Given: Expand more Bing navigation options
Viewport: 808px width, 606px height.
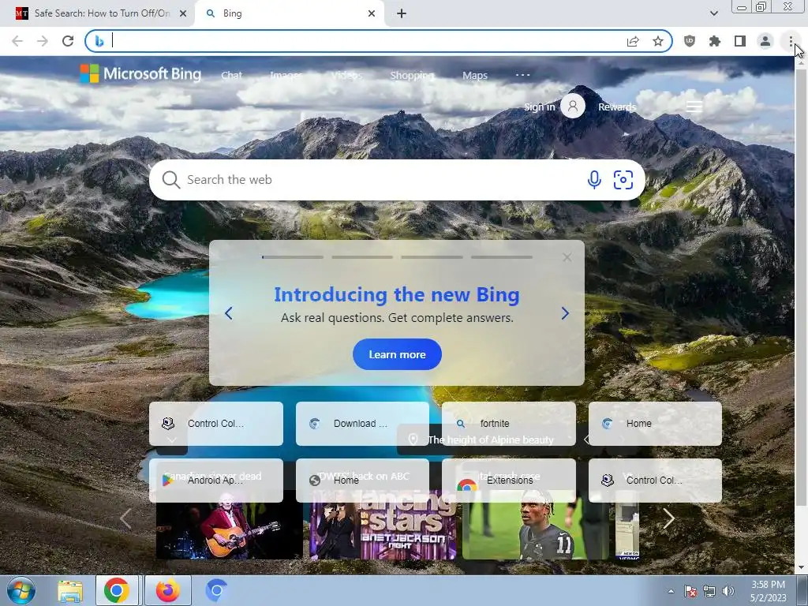Looking at the screenshot, I should tap(522, 75).
